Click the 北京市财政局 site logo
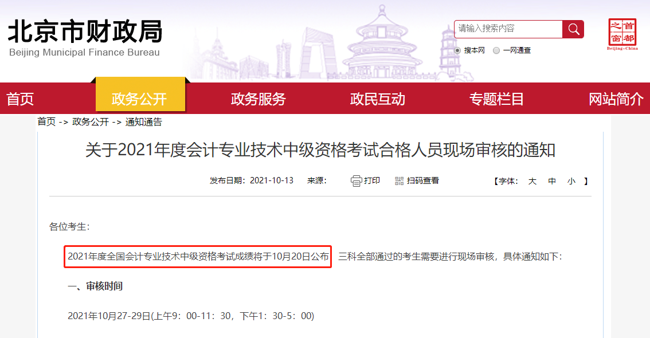This screenshot has width=650, height=338. (85, 38)
